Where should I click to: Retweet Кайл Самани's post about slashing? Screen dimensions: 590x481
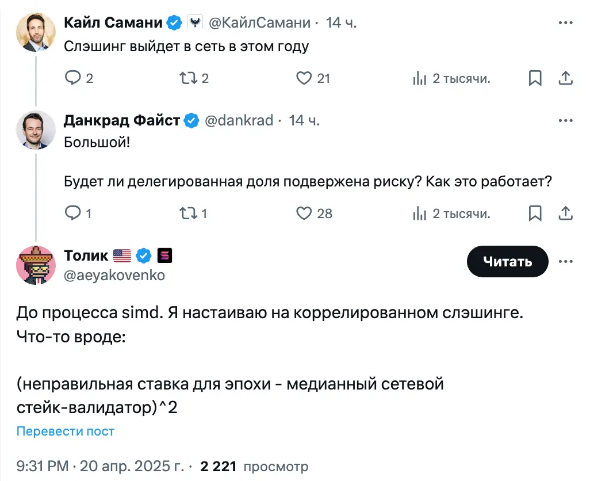point(189,78)
